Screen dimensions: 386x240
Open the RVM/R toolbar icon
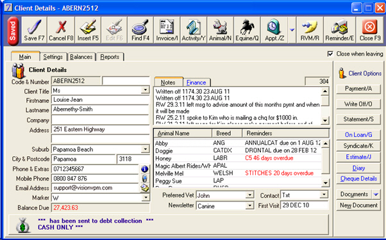(x=310, y=30)
